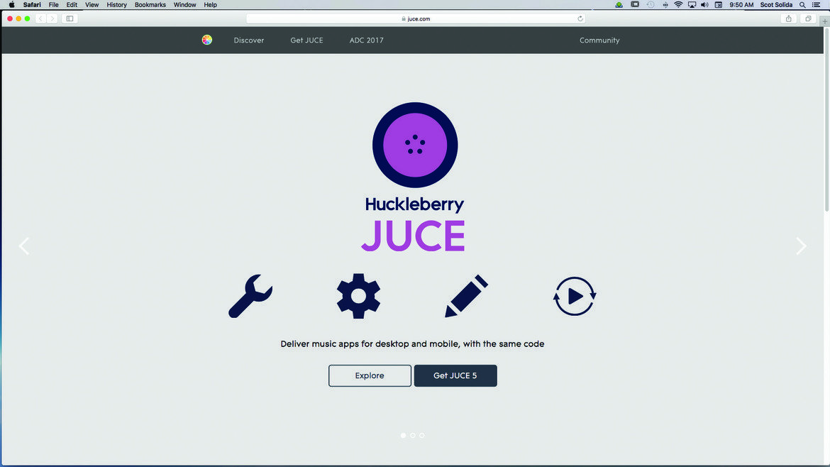Screen dimensions: 830x467
Task: Open Notification Center from the menu bar
Action: tap(817, 5)
